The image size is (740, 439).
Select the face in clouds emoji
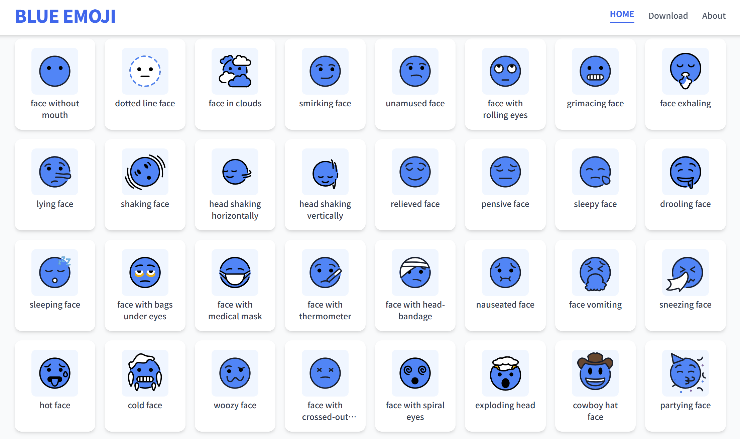pyautogui.click(x=235, y=71)
